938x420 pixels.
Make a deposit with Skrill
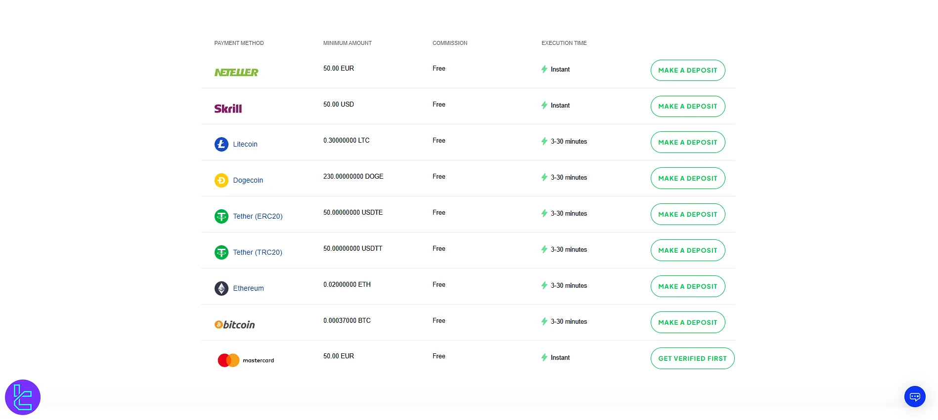point(688,106)
